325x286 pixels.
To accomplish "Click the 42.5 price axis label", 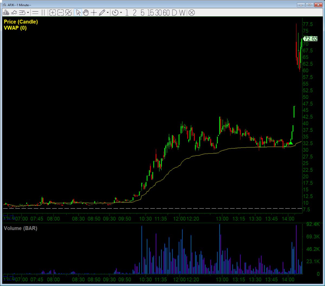I will tap(308, 117).
